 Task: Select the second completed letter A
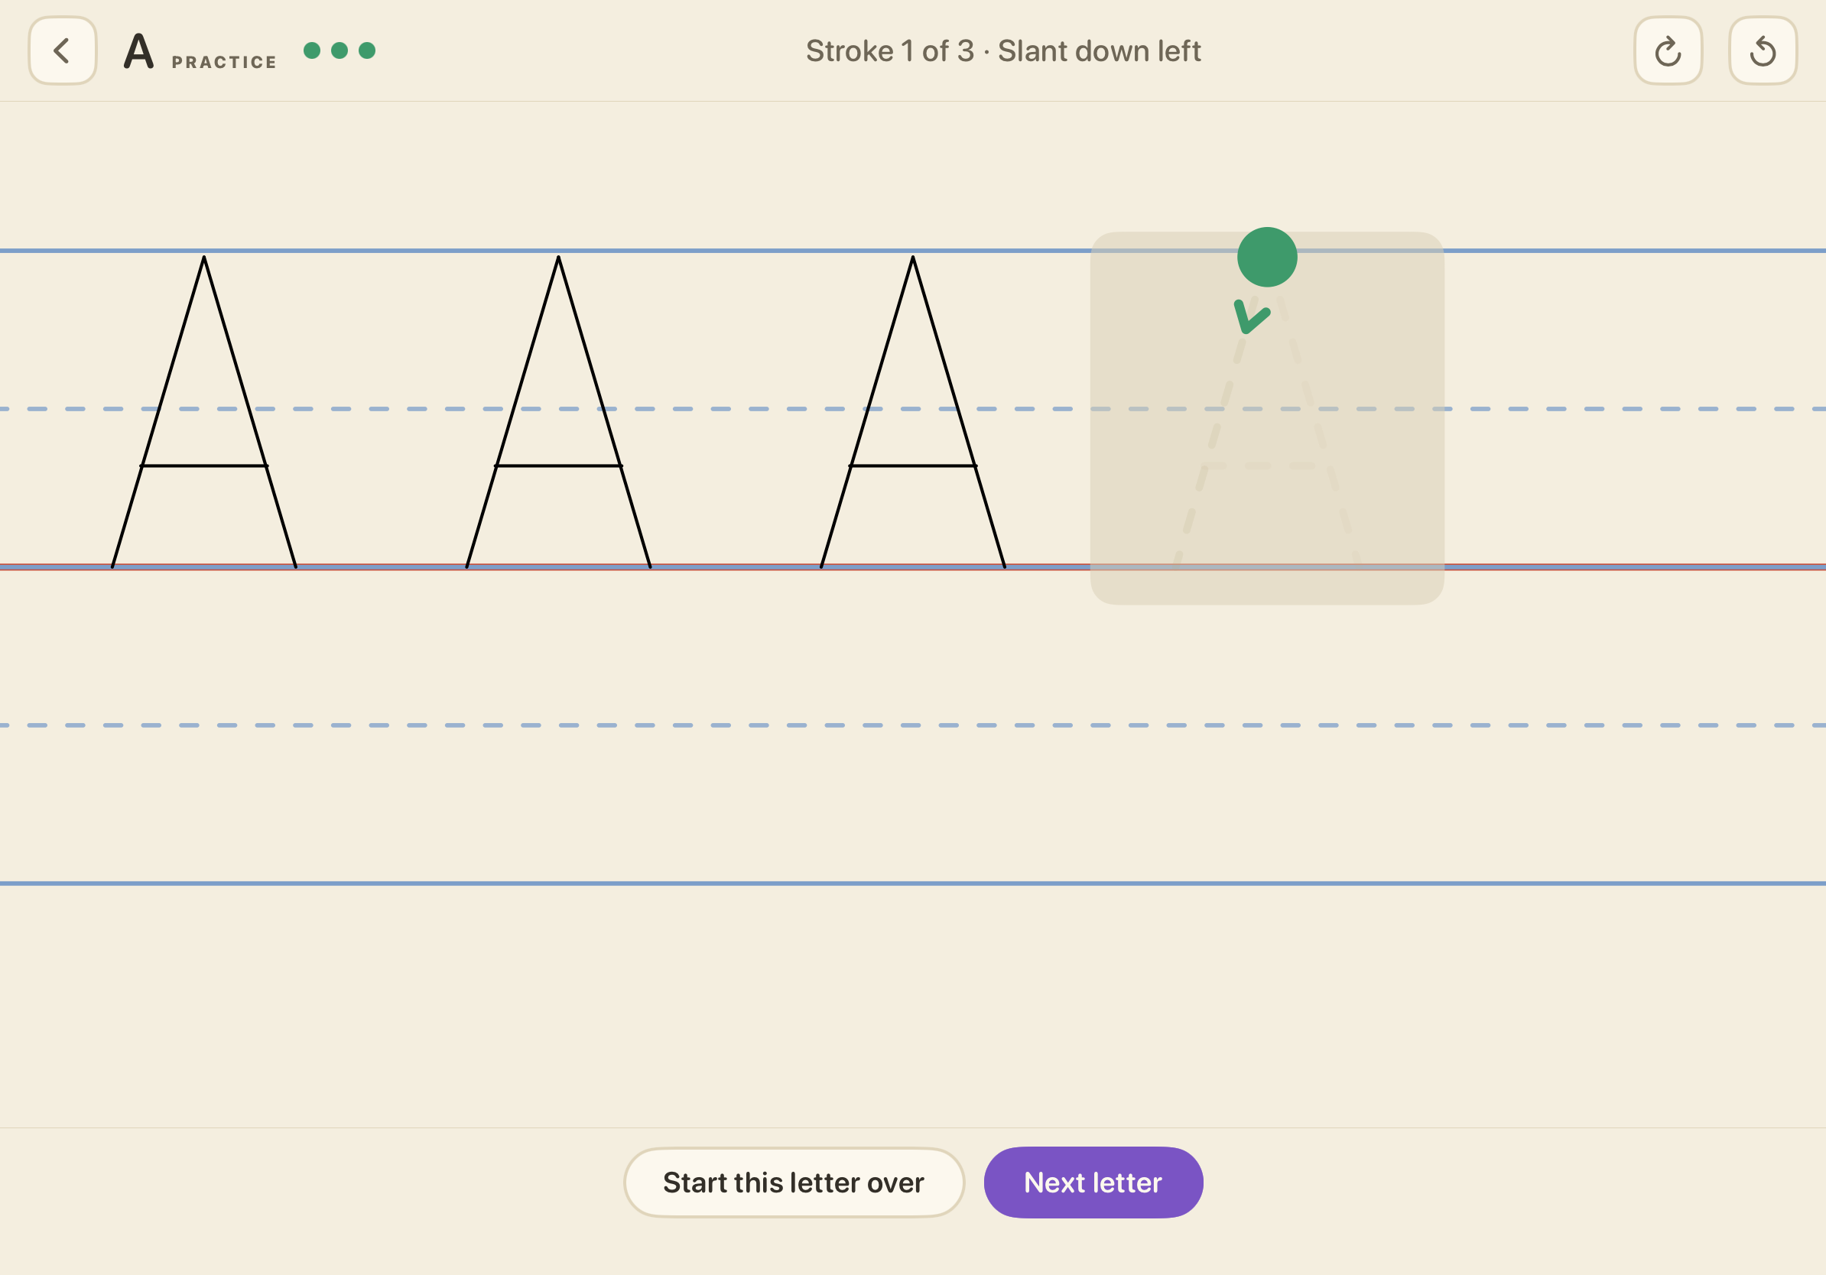coord(558,412)
